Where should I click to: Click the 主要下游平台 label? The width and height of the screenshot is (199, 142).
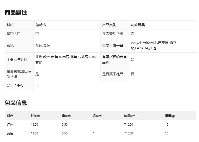pyautogui.click(x=113, y=45)
